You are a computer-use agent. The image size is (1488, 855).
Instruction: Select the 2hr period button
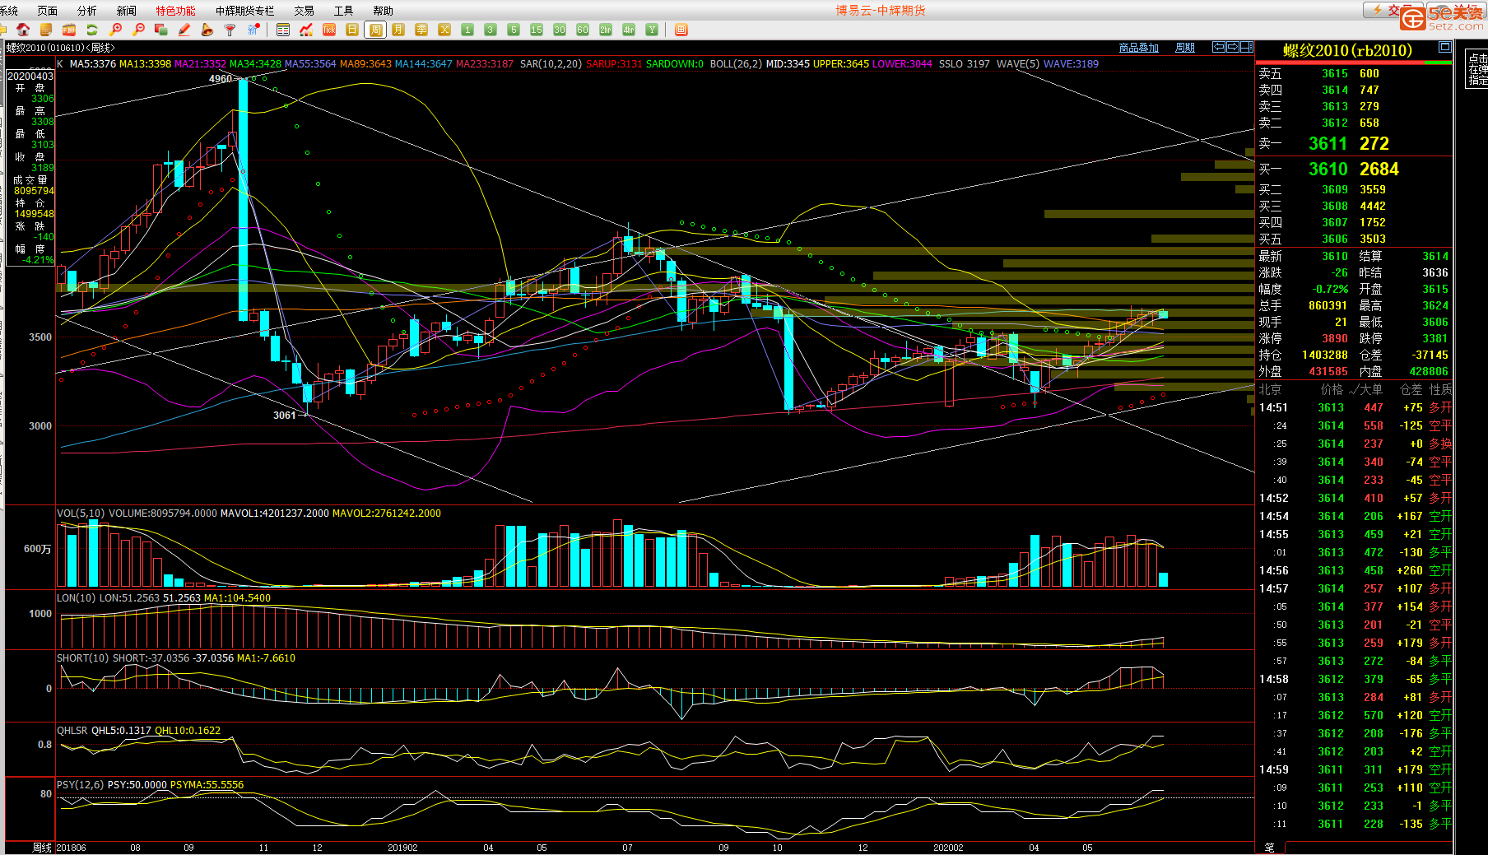pos(606,30)
